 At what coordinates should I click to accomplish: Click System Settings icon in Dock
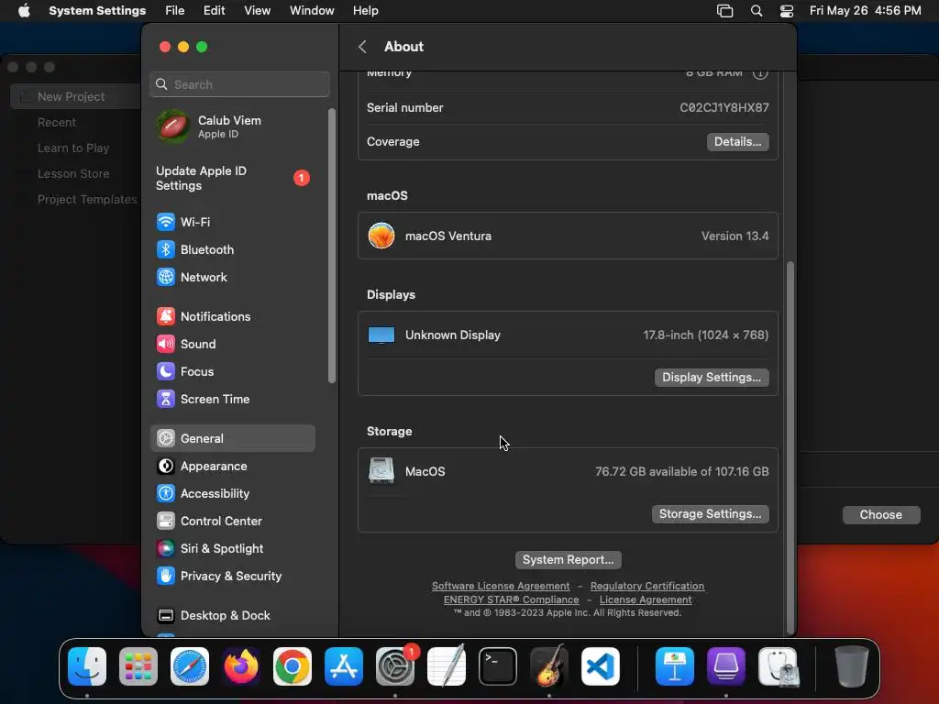click(395, 666)
